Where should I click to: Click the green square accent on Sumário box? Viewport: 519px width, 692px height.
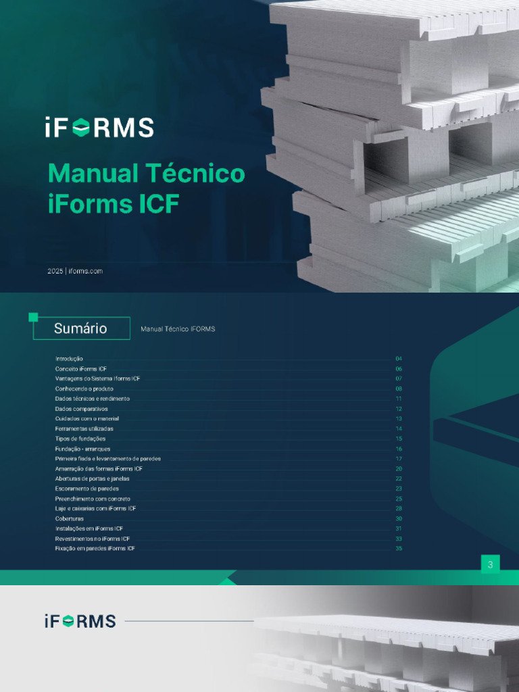pos(33,317)
